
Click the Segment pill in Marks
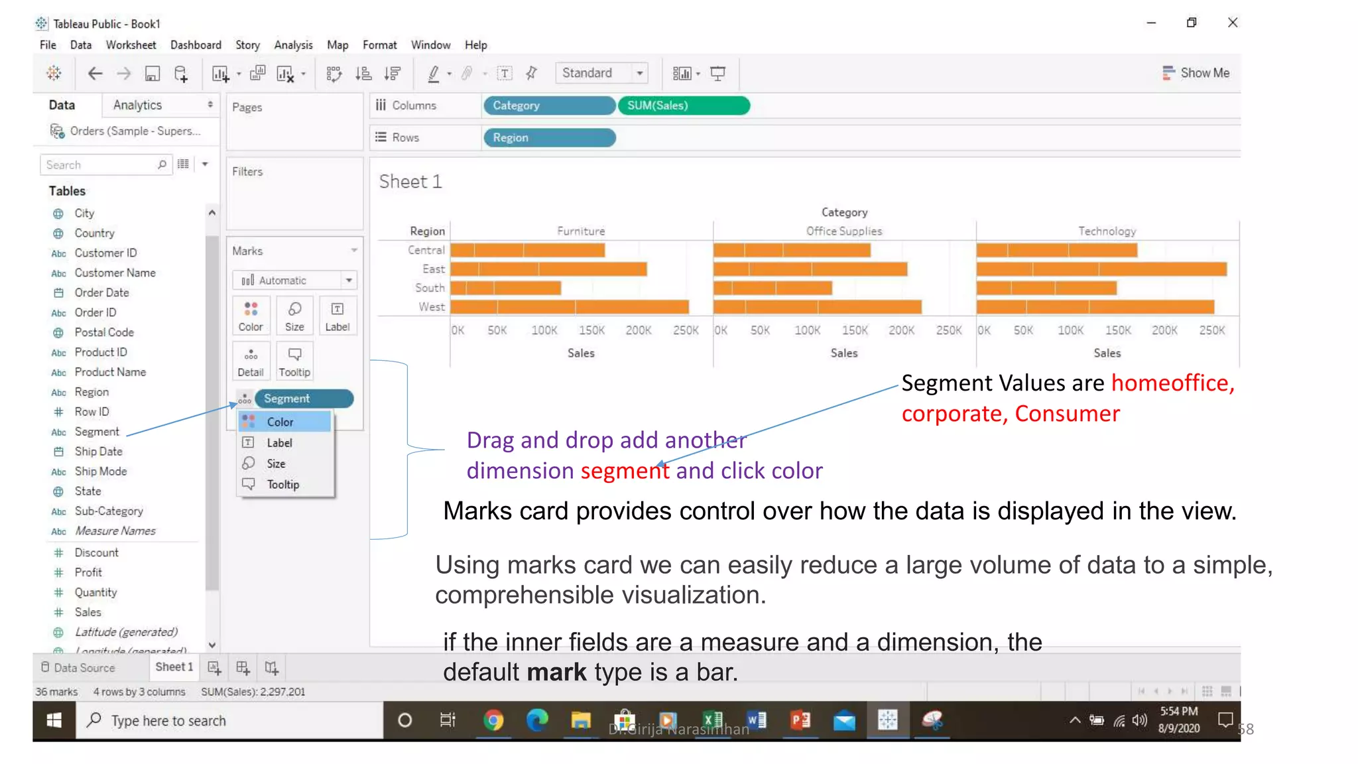[304, 399]
